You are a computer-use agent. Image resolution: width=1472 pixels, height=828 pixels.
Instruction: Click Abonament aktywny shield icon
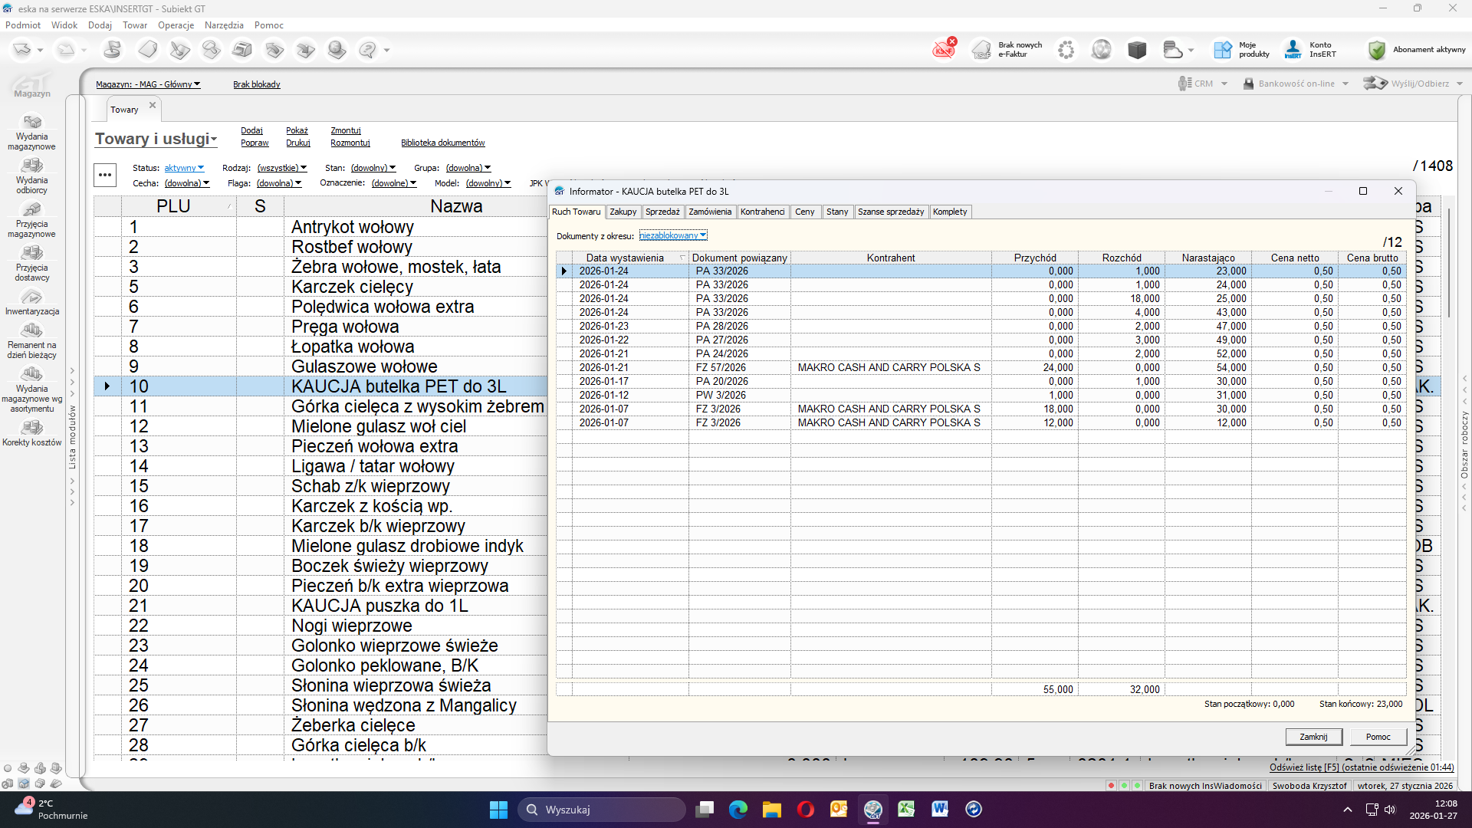[1377, 50]
